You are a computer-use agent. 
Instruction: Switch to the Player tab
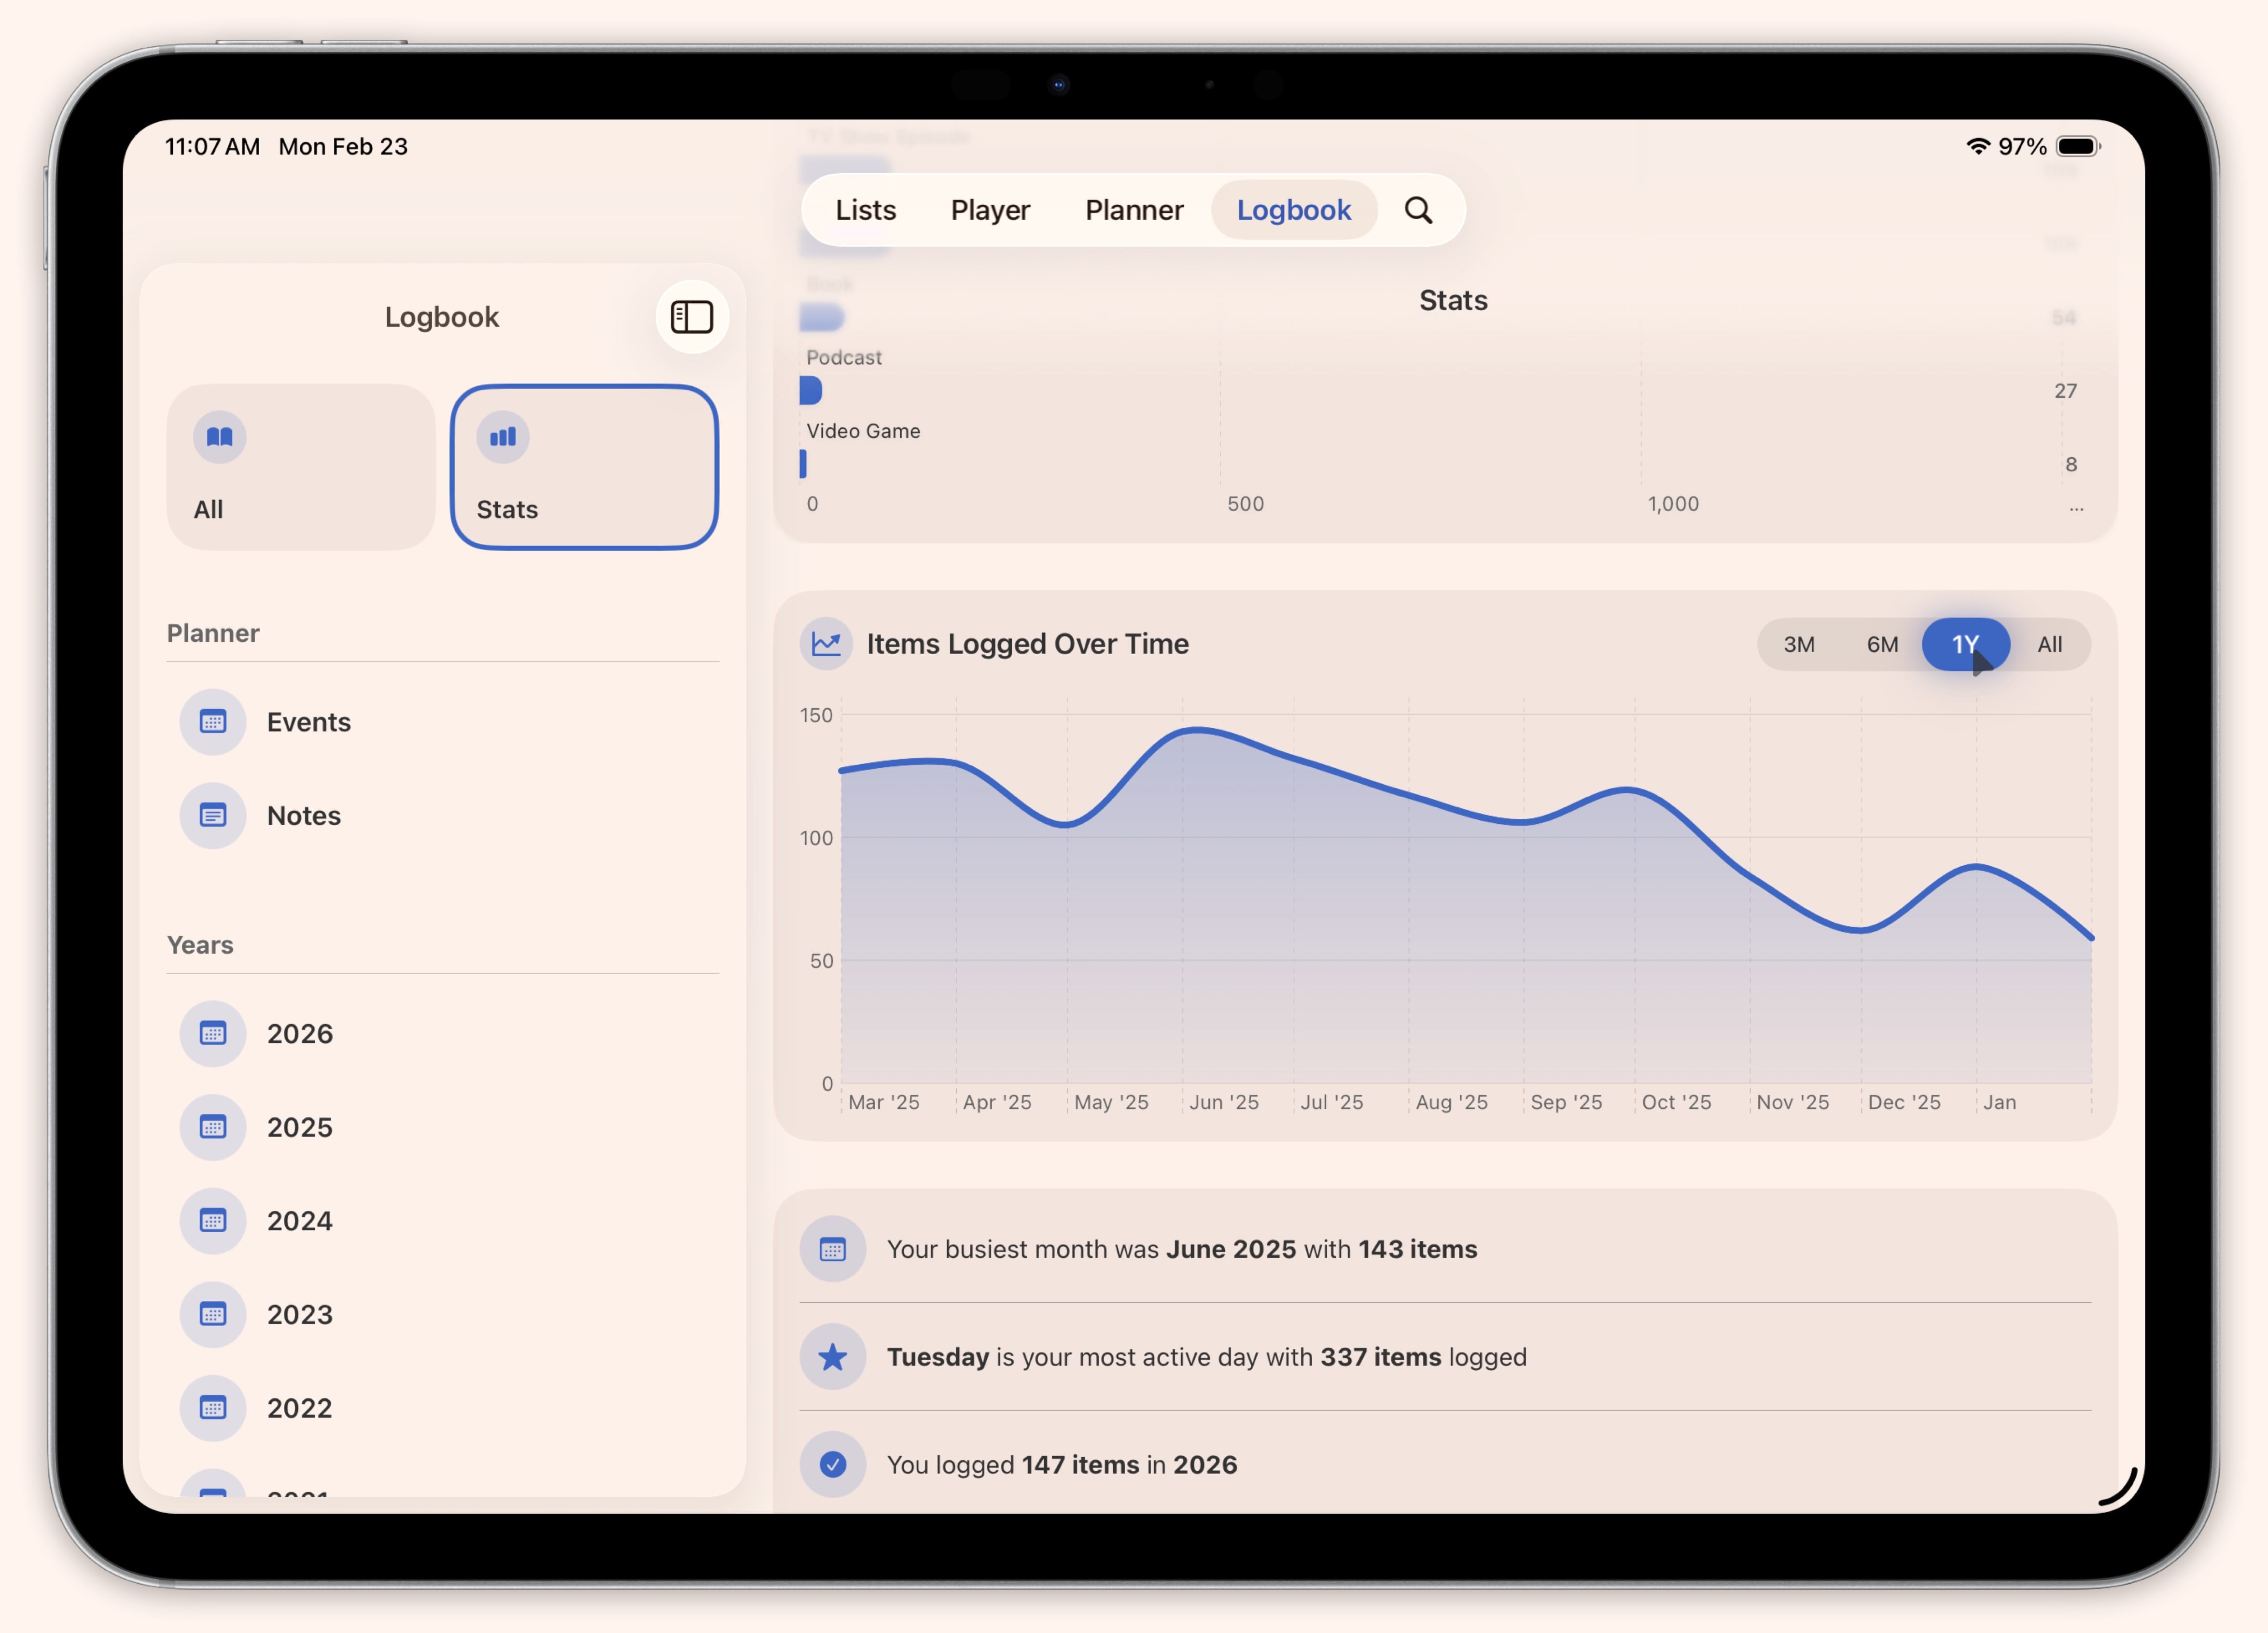click(990, 210)
